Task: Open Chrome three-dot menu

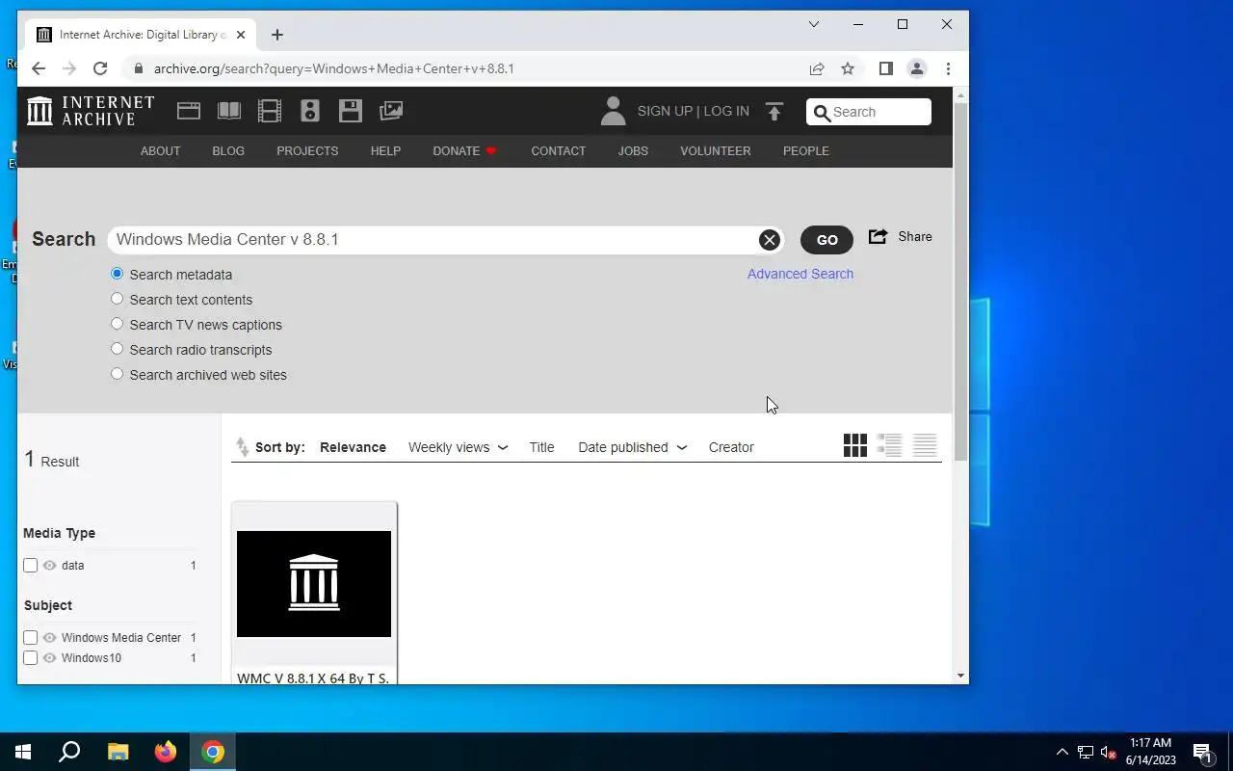Action: click(948, 68)
